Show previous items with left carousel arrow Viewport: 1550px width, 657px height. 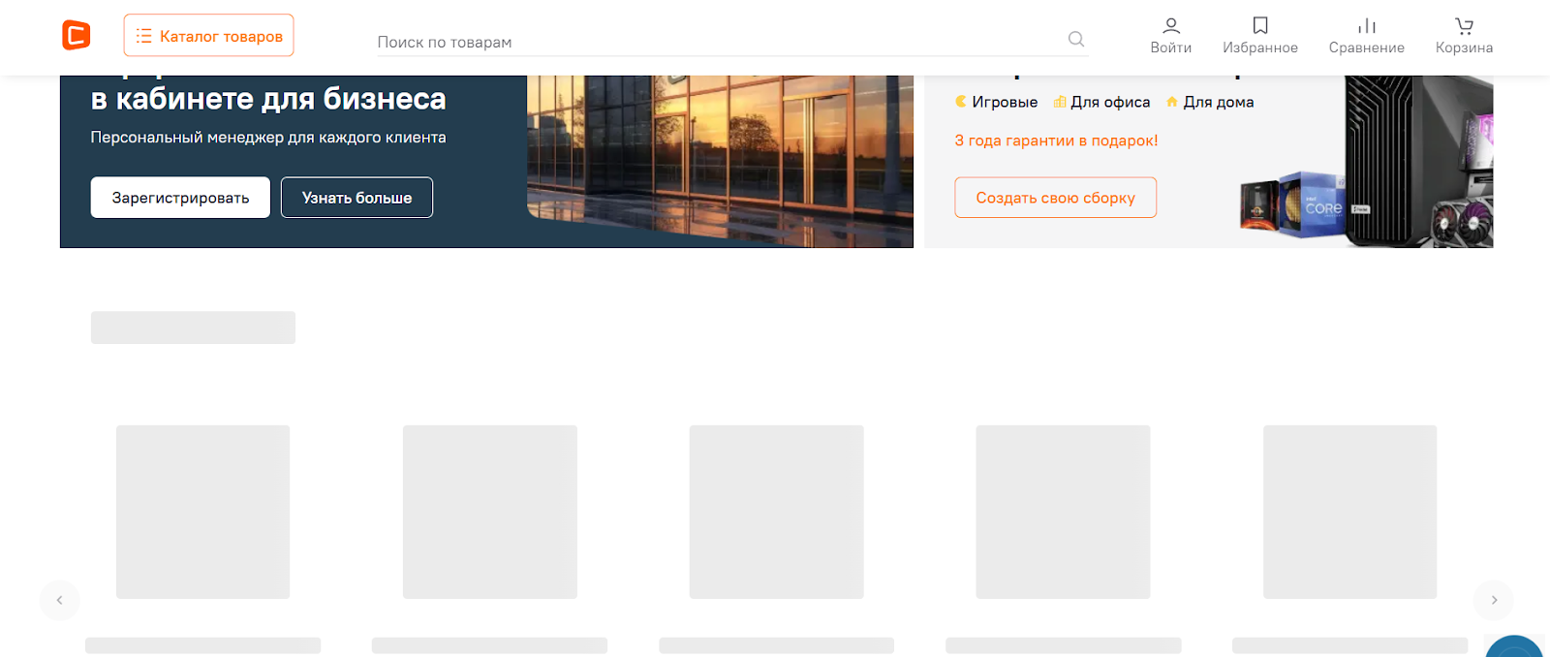point(60,600)
